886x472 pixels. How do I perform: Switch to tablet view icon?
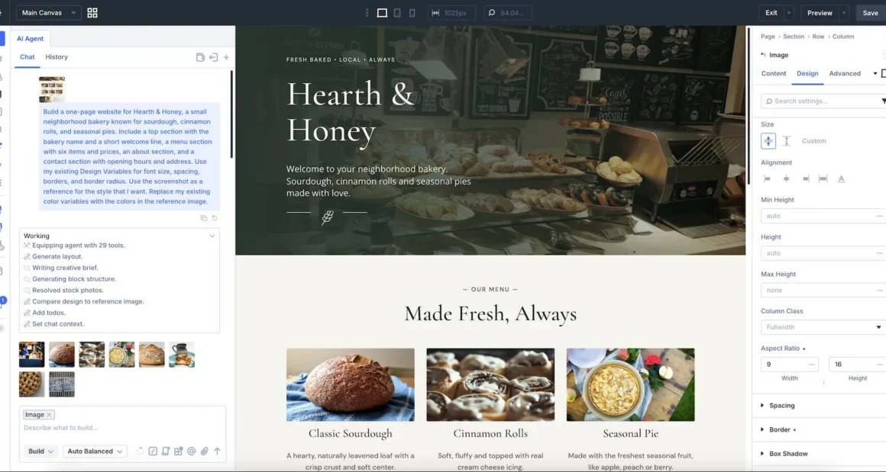tap(397, 13)
